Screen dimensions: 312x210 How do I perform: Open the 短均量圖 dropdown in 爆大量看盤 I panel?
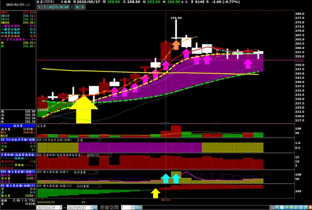pyautogui.click(x=86, y=172)
